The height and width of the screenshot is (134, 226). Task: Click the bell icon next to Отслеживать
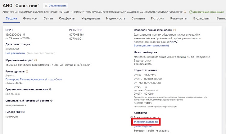[x=46, y=6]
